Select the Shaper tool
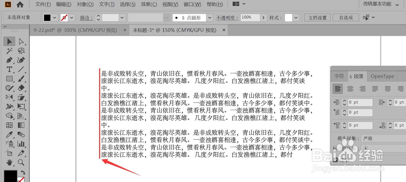The image size is (406, 182). [x=9, y=88]
